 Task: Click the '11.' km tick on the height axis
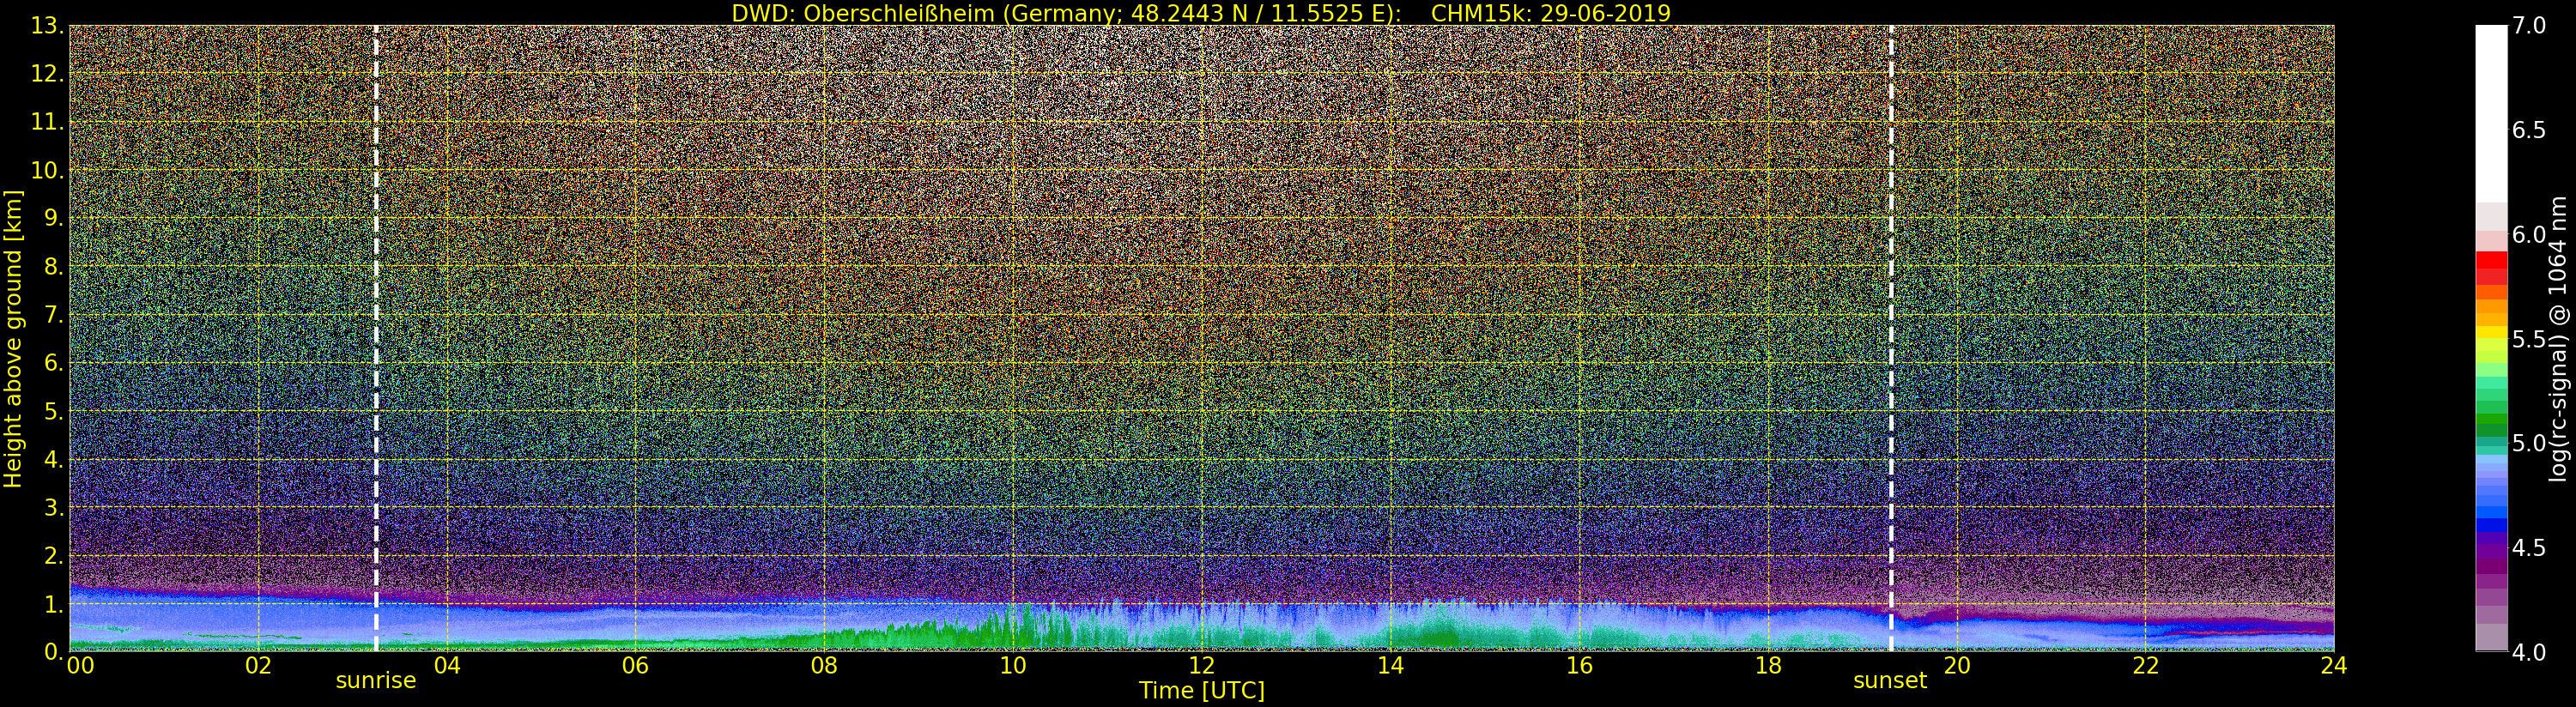[47, 122]
